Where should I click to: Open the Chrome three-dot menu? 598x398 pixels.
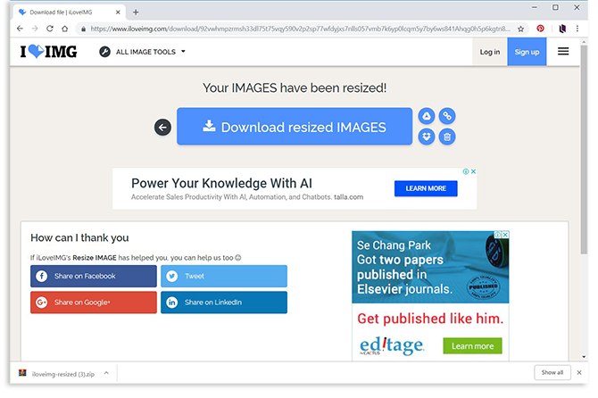(x=577, y=29)
